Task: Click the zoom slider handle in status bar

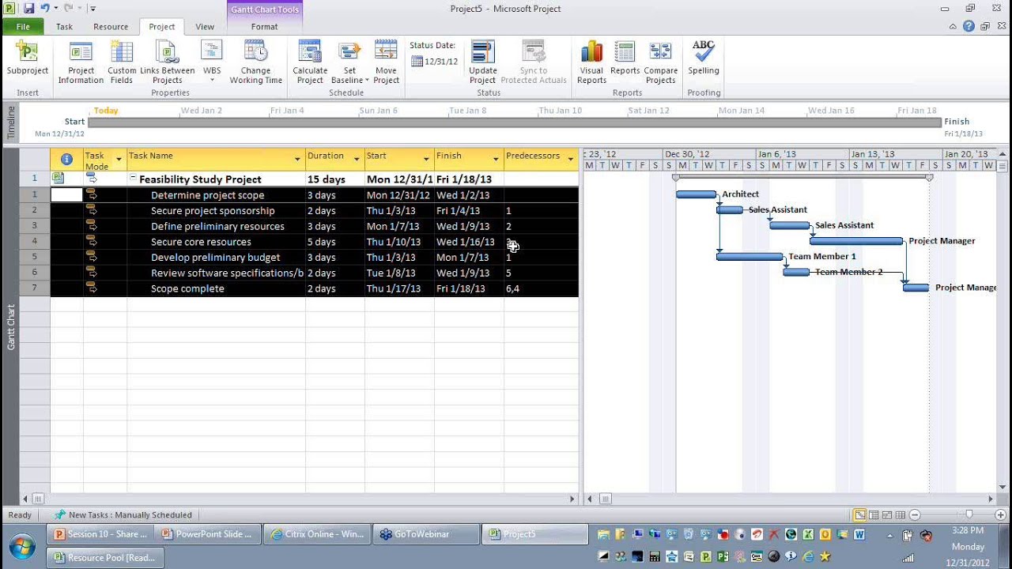Action: [969, 515]
